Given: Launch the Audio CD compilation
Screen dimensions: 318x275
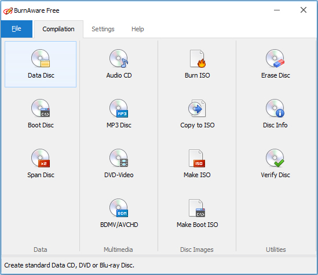Looking at the screenshot, I should coord(119,64).
